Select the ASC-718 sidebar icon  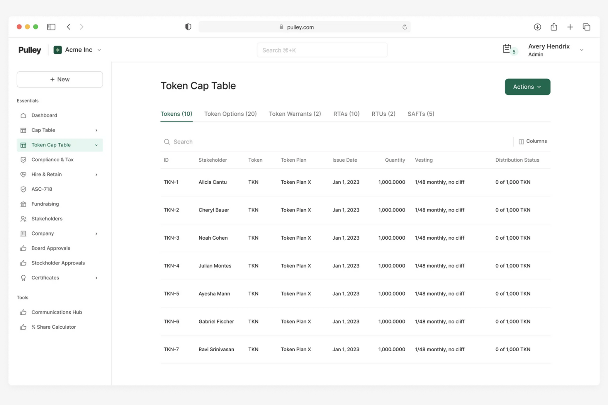24,189
